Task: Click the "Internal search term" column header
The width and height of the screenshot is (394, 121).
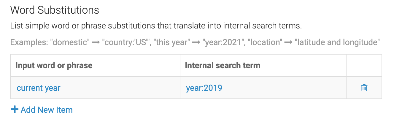Action: pos(223,65)
